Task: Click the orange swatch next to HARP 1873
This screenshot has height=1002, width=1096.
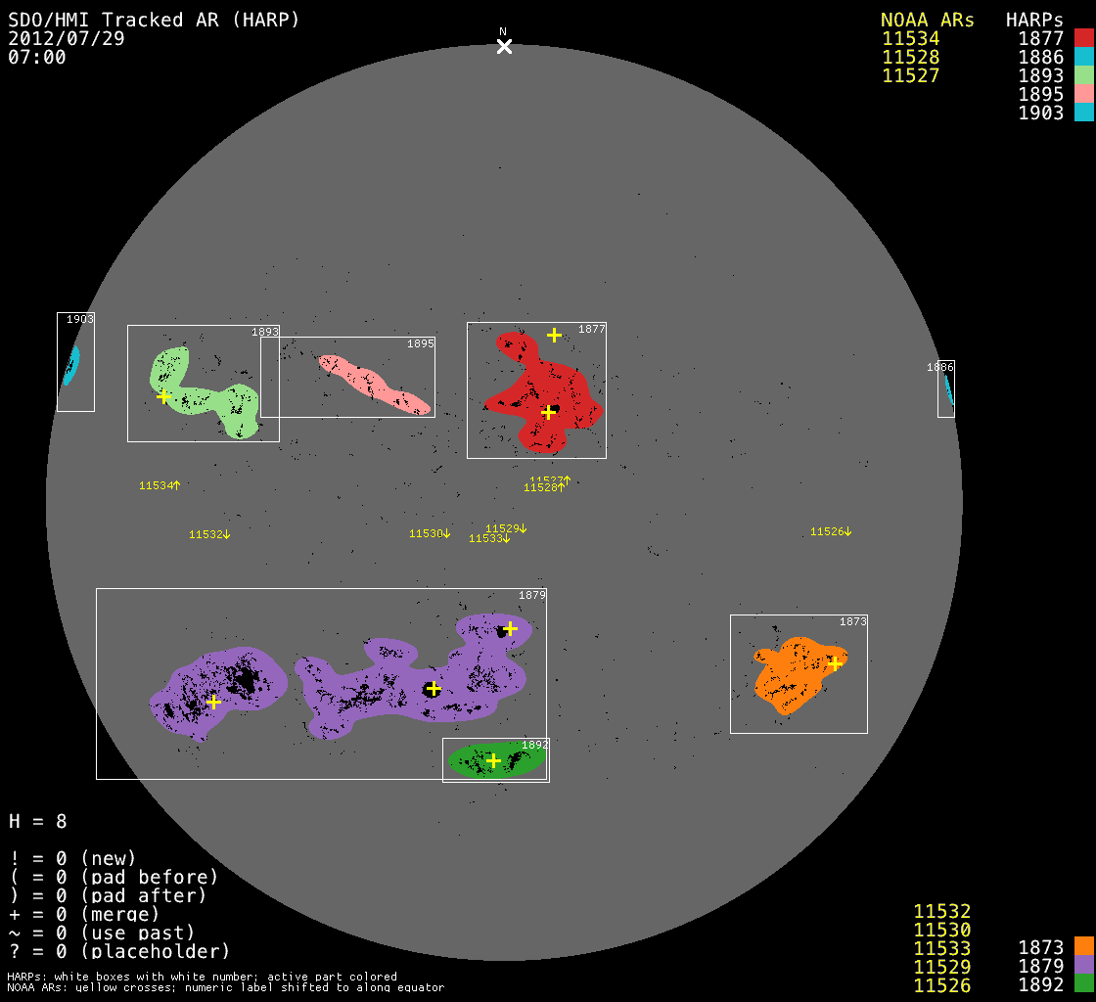Action: point(1082,946)
